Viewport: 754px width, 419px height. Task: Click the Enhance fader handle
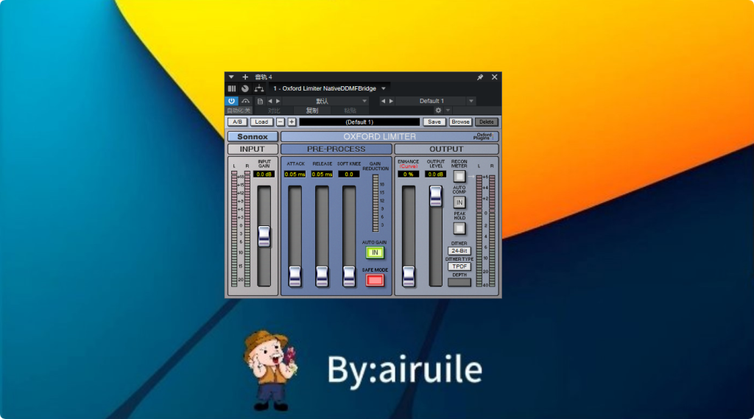pos(408,276)
